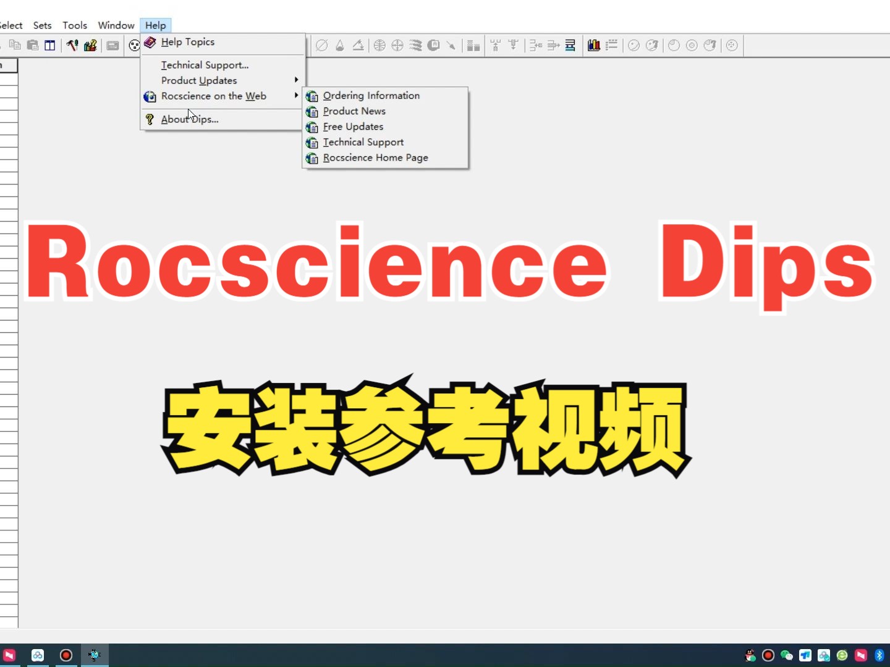Click the Copy toolbar icon
Screen dimensions: 890x667
15,45
